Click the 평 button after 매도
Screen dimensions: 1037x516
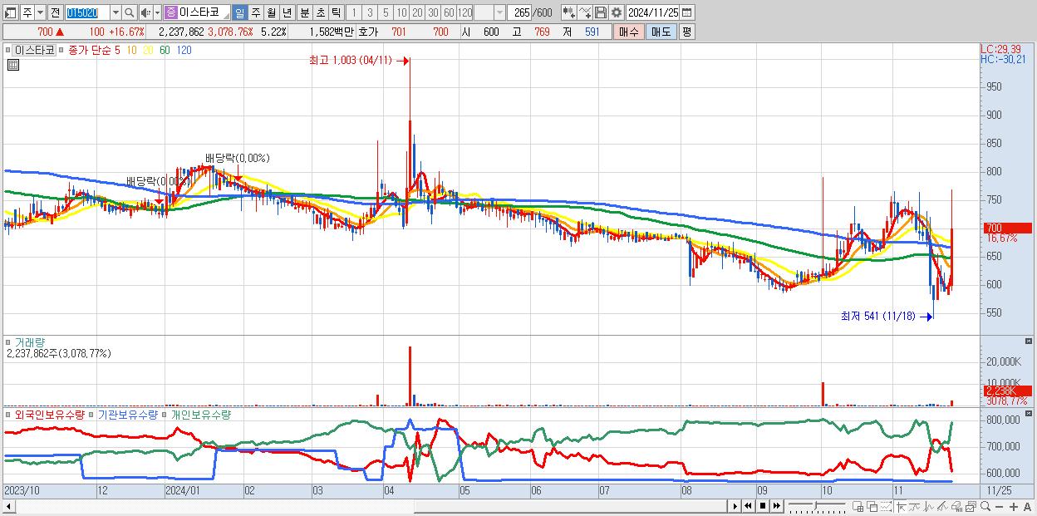tap(686, 32)
